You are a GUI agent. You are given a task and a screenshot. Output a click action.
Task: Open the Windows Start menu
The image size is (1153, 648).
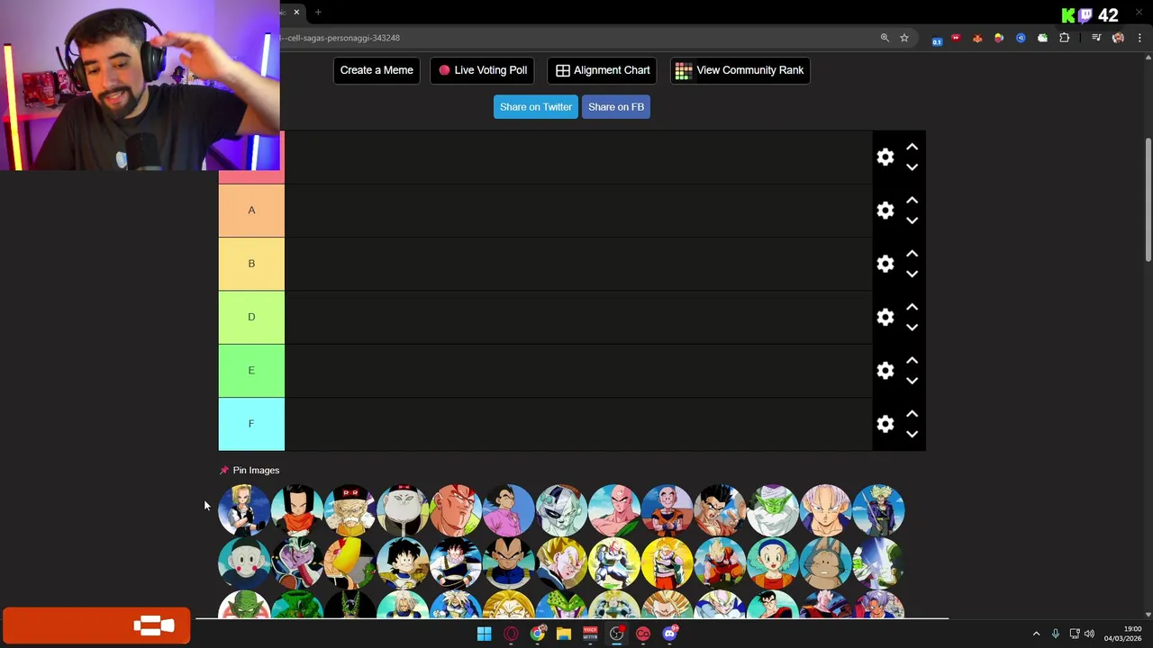[485, 634]
